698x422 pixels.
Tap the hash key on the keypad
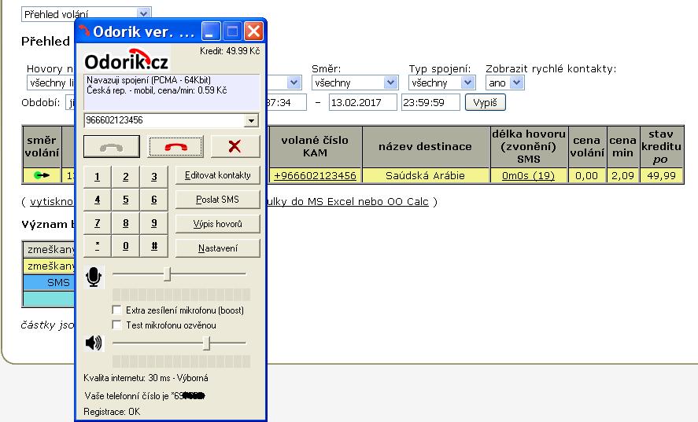[154, 246]
